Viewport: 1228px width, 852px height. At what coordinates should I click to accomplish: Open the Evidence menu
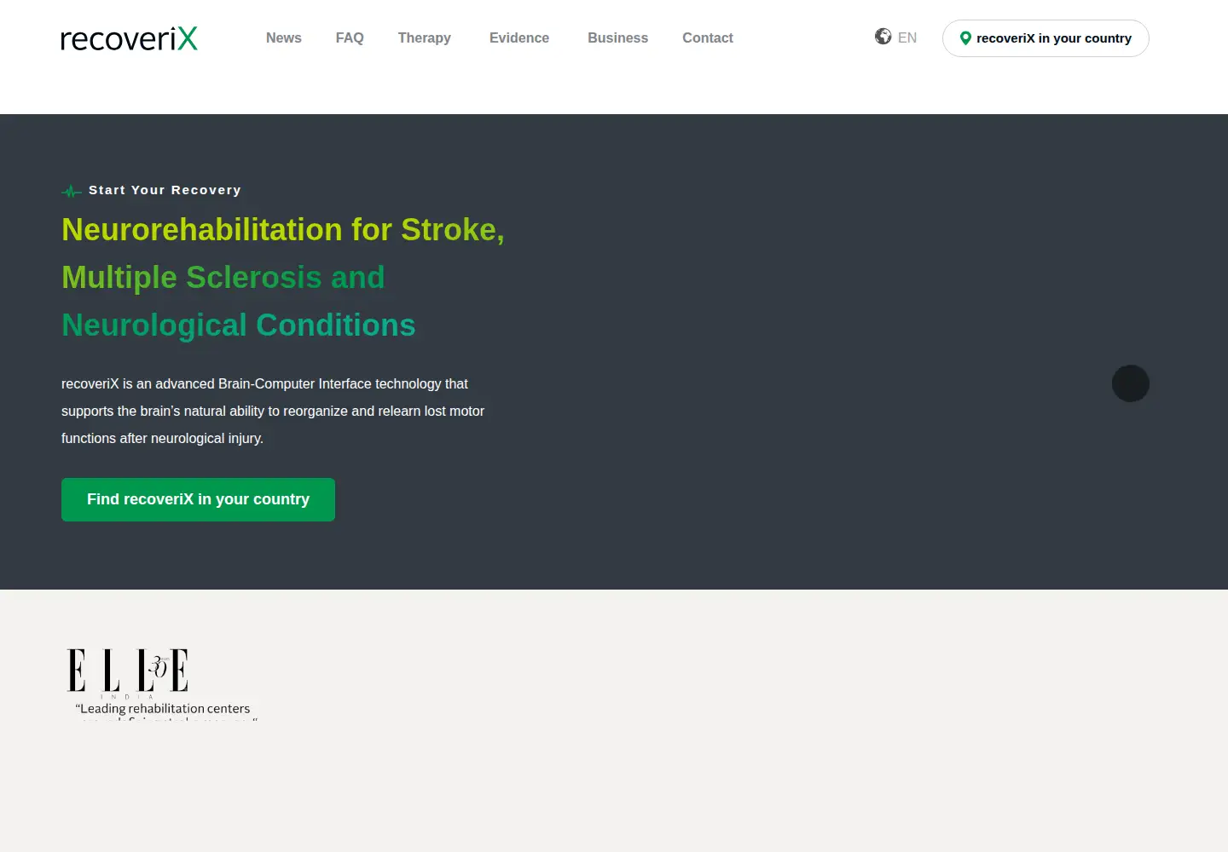[519, 38]
